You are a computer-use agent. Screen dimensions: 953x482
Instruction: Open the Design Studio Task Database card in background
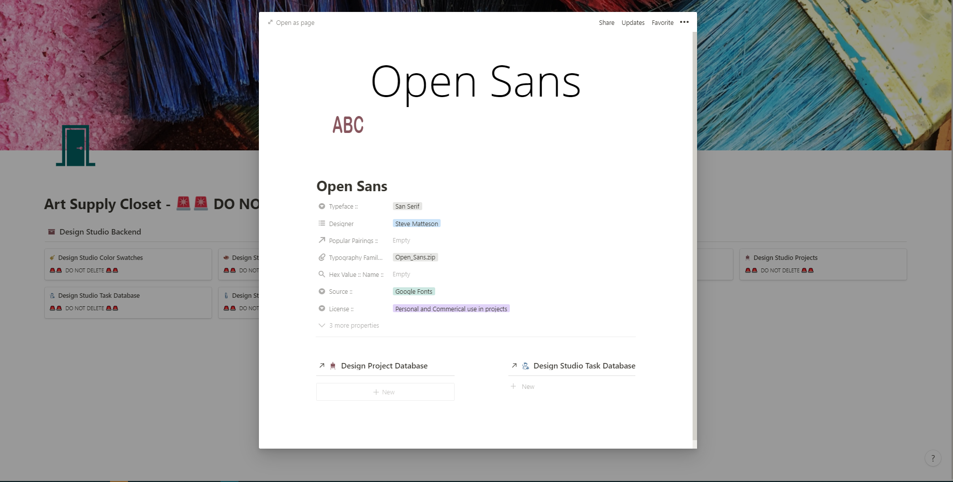128,302
